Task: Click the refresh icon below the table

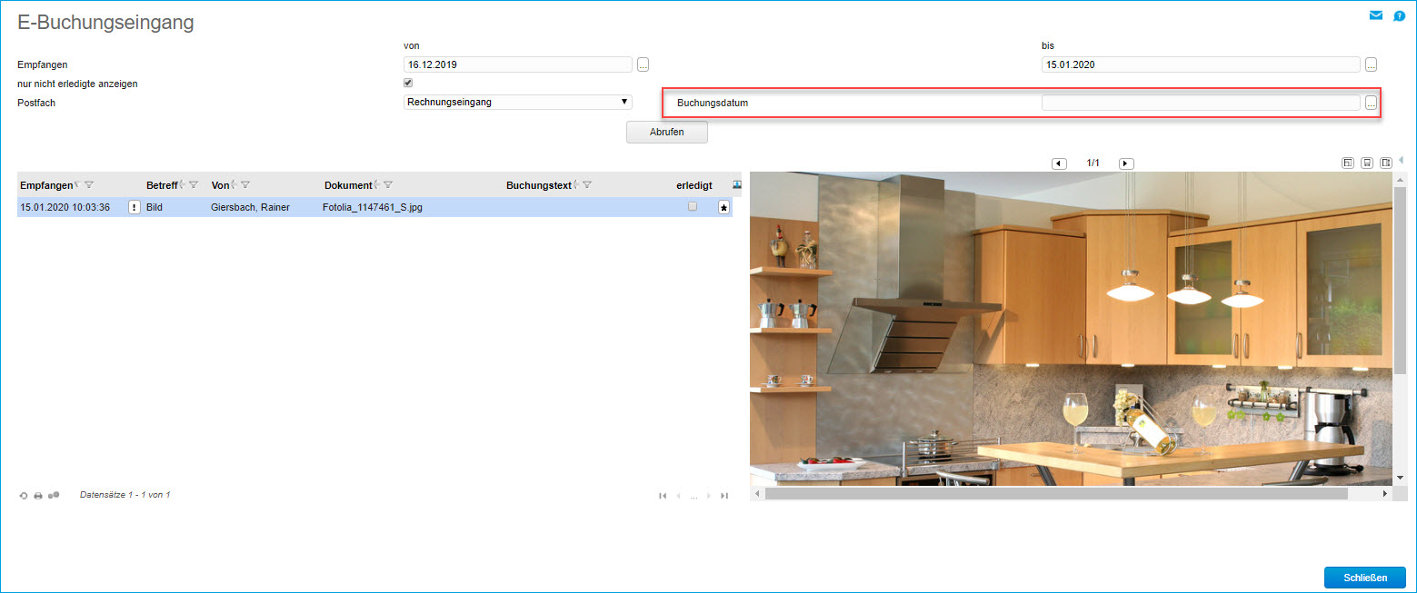Action: 24,496
